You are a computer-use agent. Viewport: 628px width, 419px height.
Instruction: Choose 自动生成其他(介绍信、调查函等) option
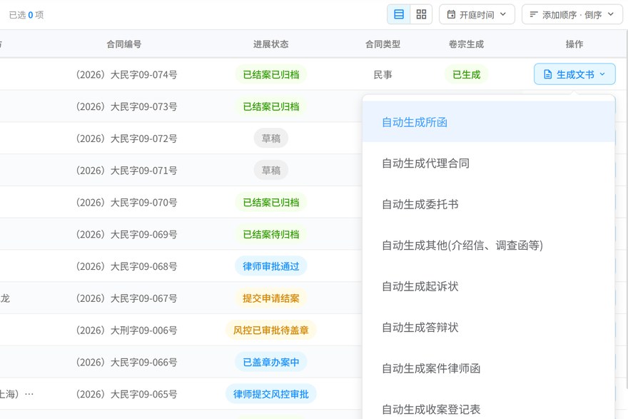tap(488, 245)
